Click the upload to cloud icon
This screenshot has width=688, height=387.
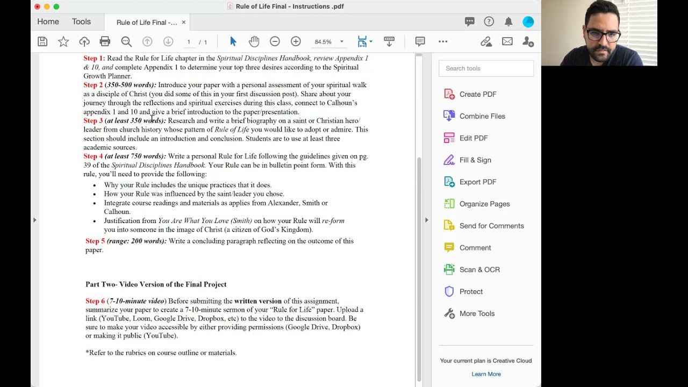click(84, 41)
